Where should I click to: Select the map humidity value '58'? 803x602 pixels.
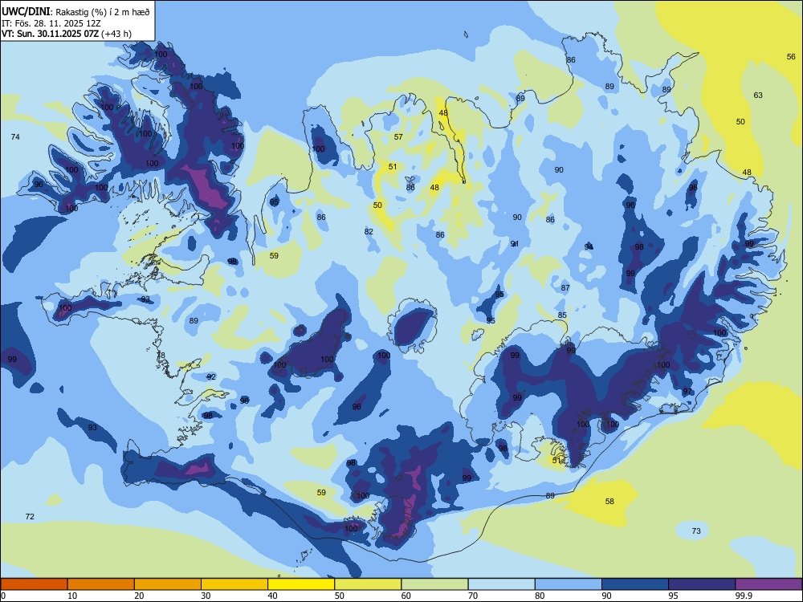(x=609, y=501)
